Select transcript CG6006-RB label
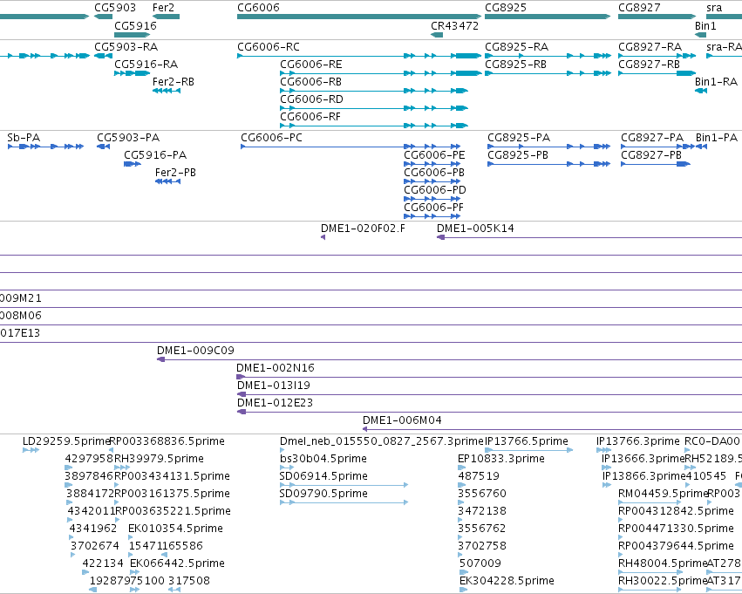 pyautogui.click(x=311, y=82)
